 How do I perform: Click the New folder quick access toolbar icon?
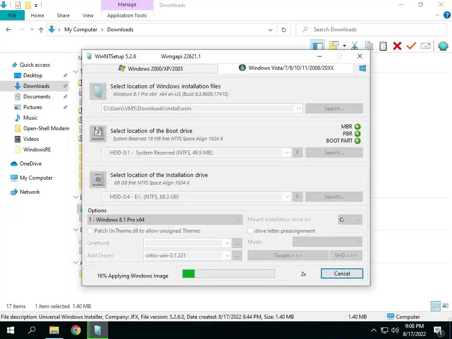(x=28, y=5)
